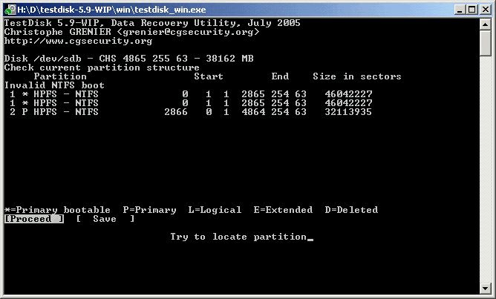The image size is (496, 299).
Task: Click the '*=Primary bootable' legend entry
Action: click(x=57, y=210)
